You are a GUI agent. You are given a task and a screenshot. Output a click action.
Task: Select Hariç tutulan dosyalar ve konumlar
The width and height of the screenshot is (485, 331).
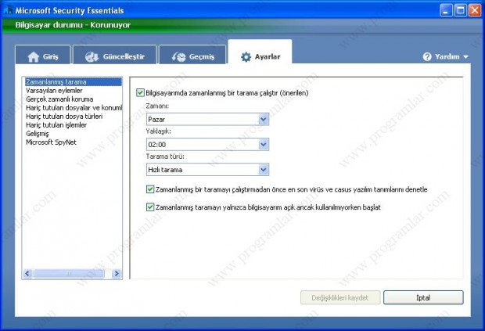[x=74, y=108]
